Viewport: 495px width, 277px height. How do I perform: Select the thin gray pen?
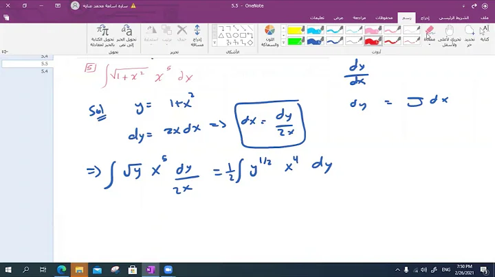point(354,41)
